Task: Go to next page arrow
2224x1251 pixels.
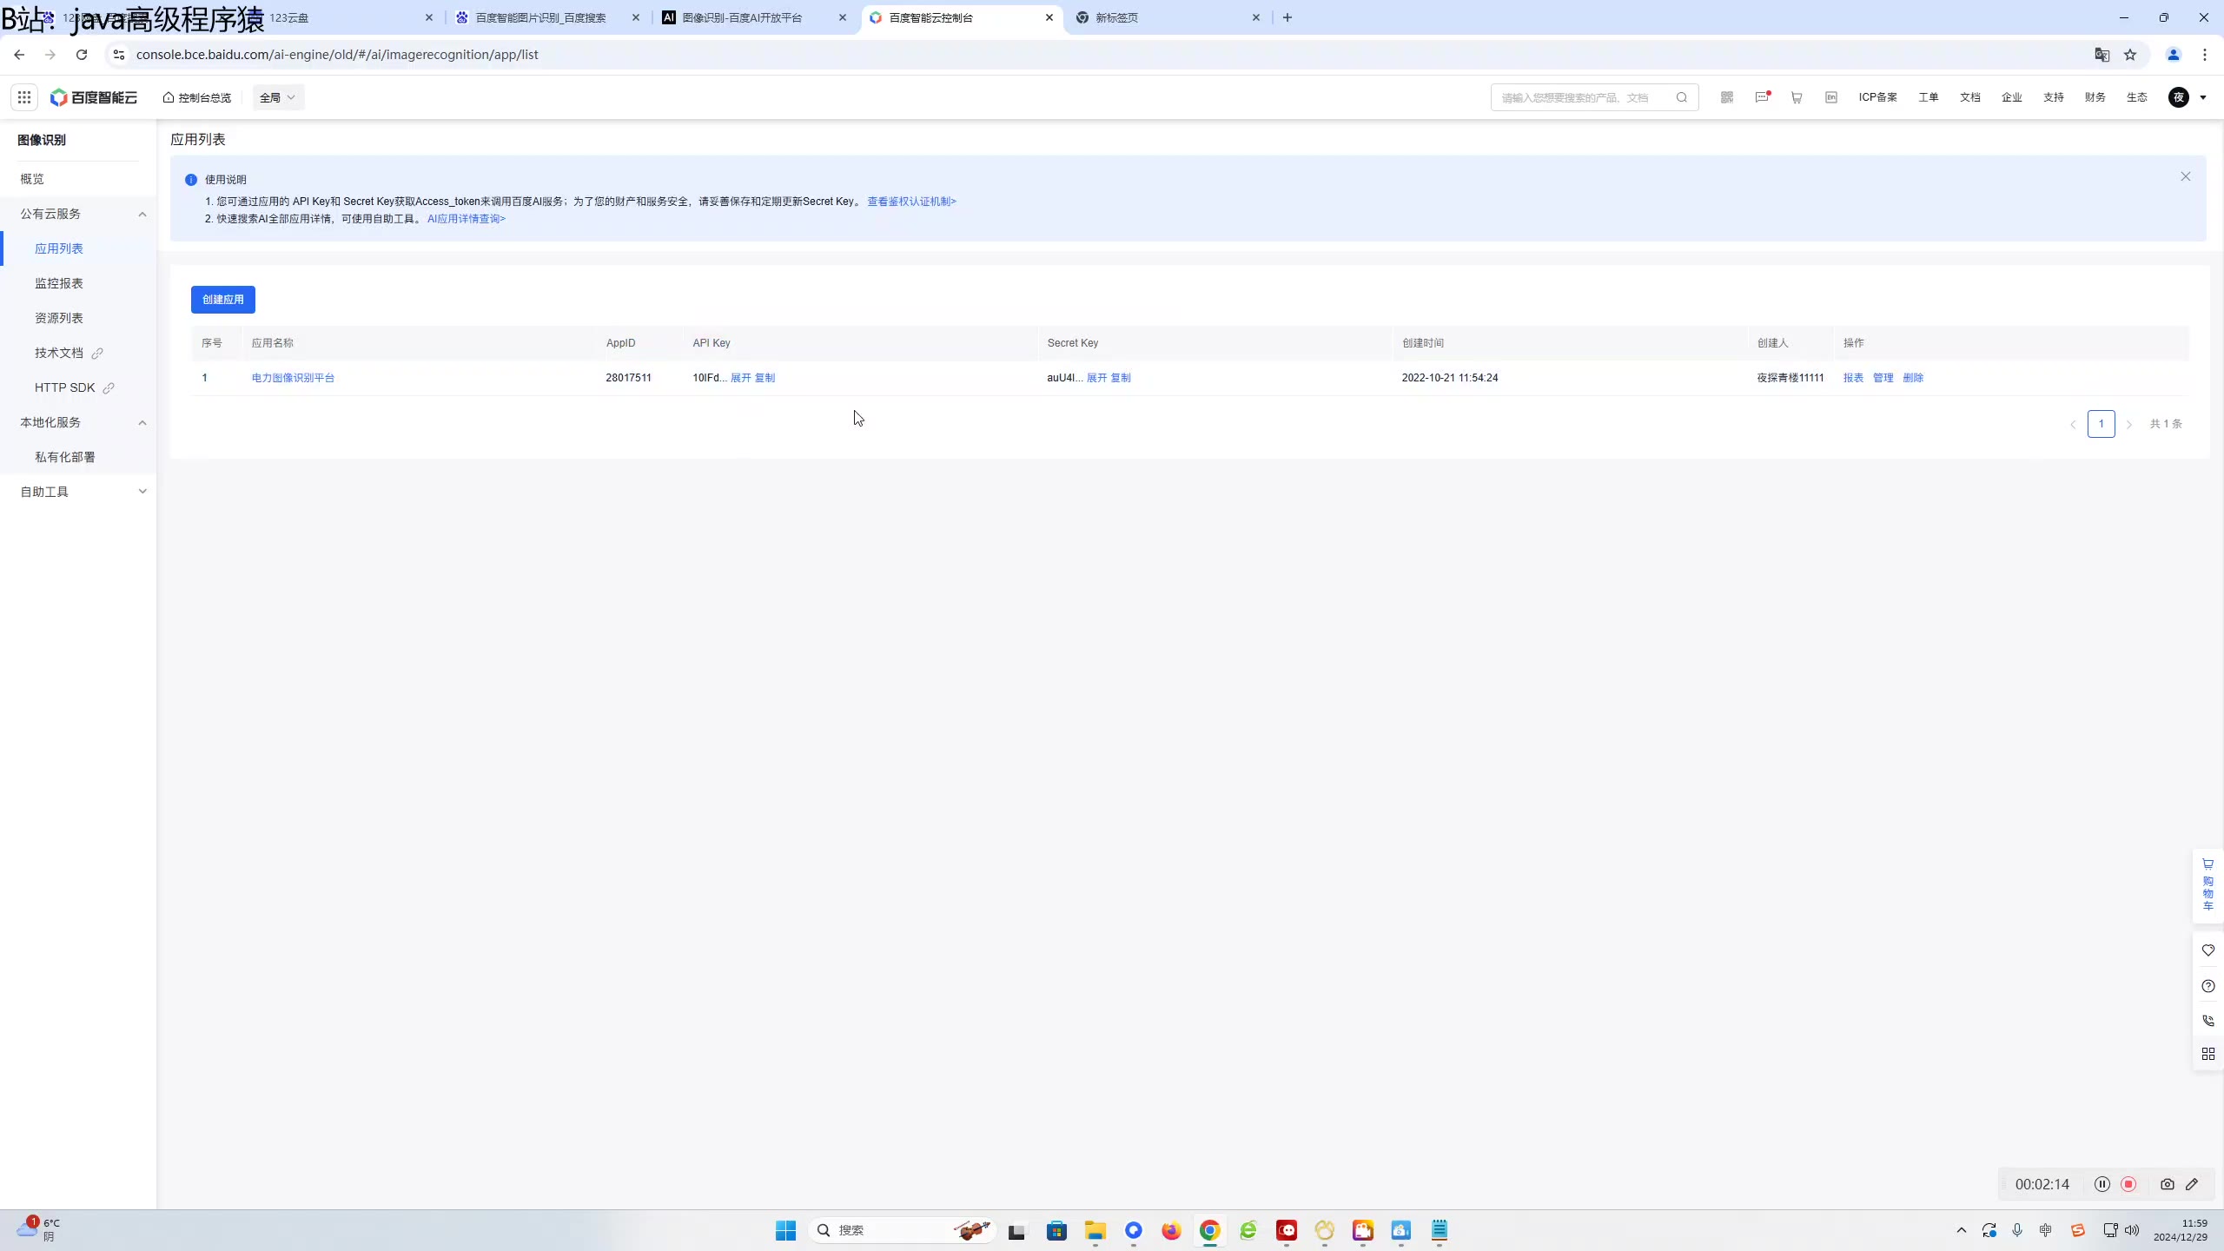Action: [x=2129, y=425]
